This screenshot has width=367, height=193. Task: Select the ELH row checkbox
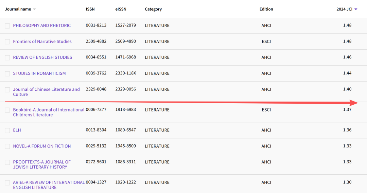coord(7,130)
